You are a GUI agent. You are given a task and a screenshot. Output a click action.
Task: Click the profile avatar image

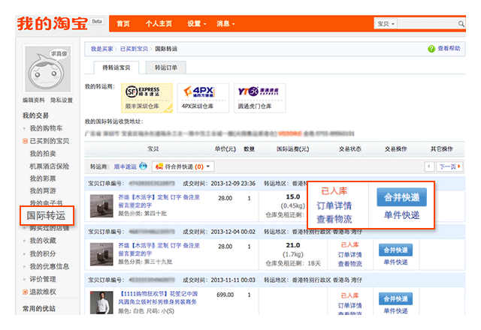pos(47,69)
